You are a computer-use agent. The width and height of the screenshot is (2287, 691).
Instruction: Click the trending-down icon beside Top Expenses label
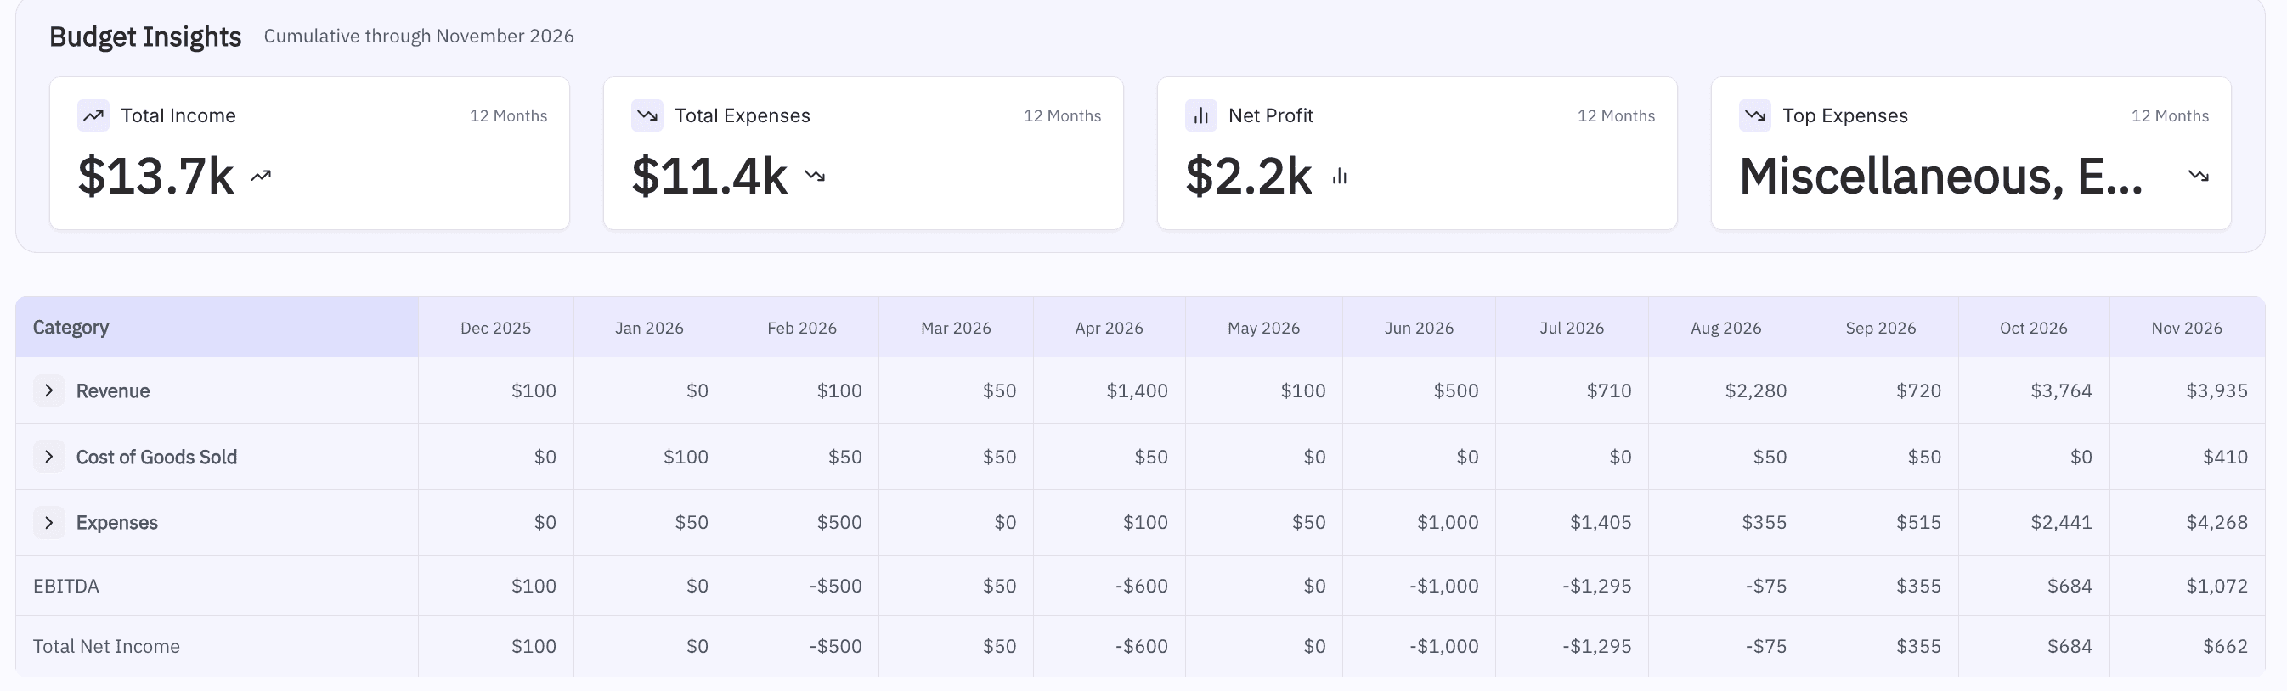1755,116
